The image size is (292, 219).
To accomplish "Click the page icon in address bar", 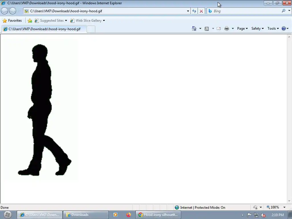I will (x=27, y=11).
